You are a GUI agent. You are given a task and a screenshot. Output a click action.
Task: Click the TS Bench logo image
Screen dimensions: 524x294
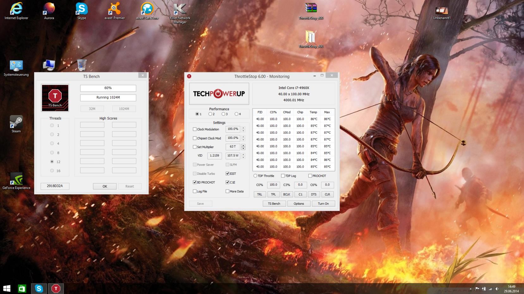55,98
